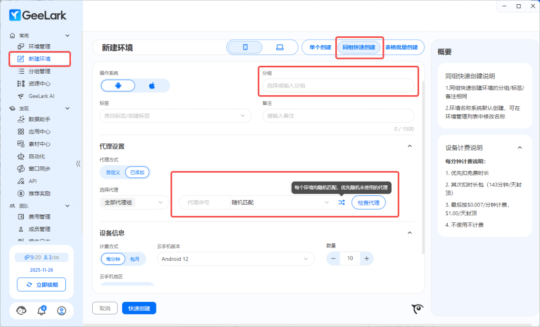The image size is (540, 327).
Task: Open 环境管理 in the sidebar
Action: pos(40,47)
